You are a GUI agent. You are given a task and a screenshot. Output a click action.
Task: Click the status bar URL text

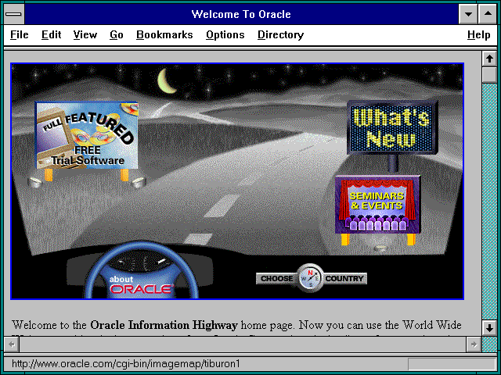click(125, 364)
